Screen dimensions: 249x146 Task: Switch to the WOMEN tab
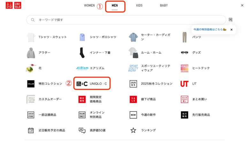(89, 5)
